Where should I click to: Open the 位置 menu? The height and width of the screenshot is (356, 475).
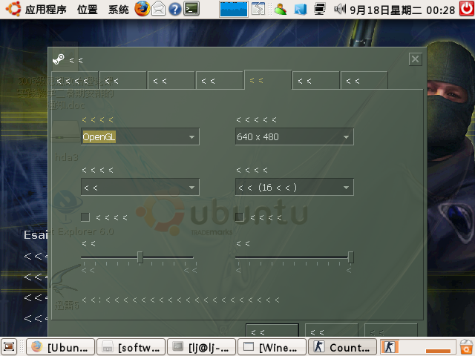88,10
